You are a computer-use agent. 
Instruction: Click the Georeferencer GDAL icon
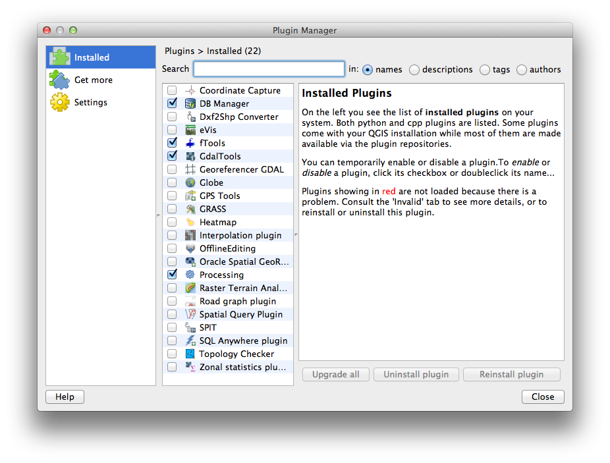[x=190, y=169]
